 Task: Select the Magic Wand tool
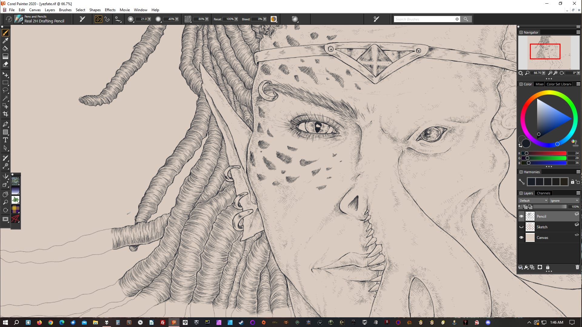click(x=5, y=98)
